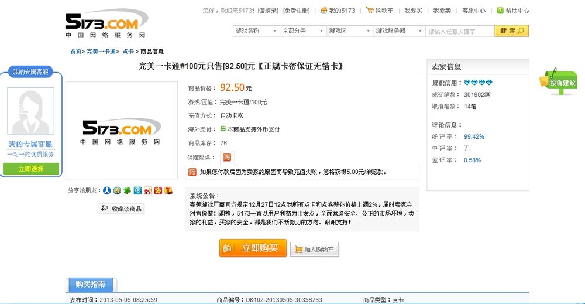Viewport: 585px width, 304px height.
Task: Click the yellow 搜索 search button
Action: pos(511,30)
